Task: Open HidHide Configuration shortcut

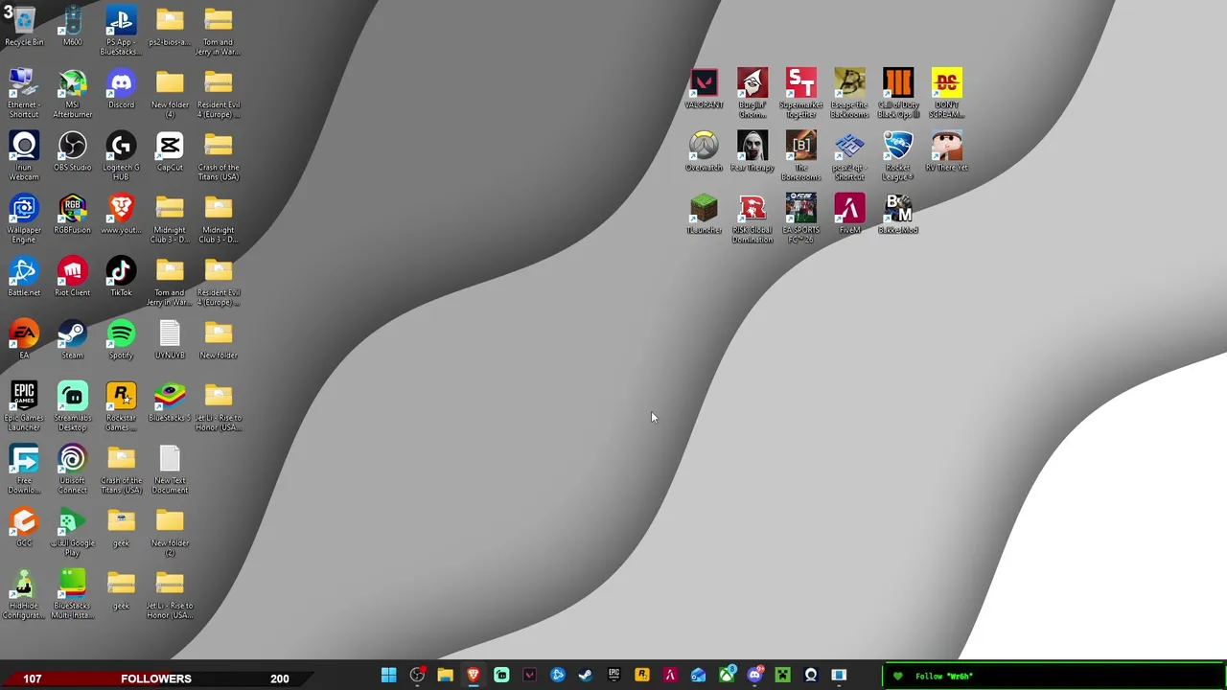Action: (24, 594)
